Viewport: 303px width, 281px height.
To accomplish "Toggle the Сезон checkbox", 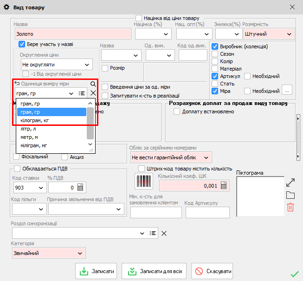I will 215,54.
